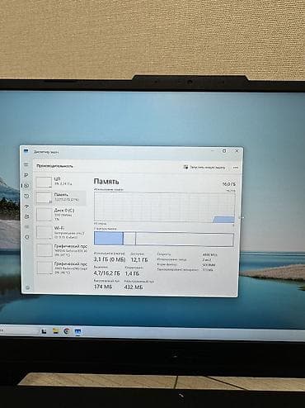This screenshot has width=305, height=408.
Task: Open Task View from the taskbar
Action: pos(44,331)
